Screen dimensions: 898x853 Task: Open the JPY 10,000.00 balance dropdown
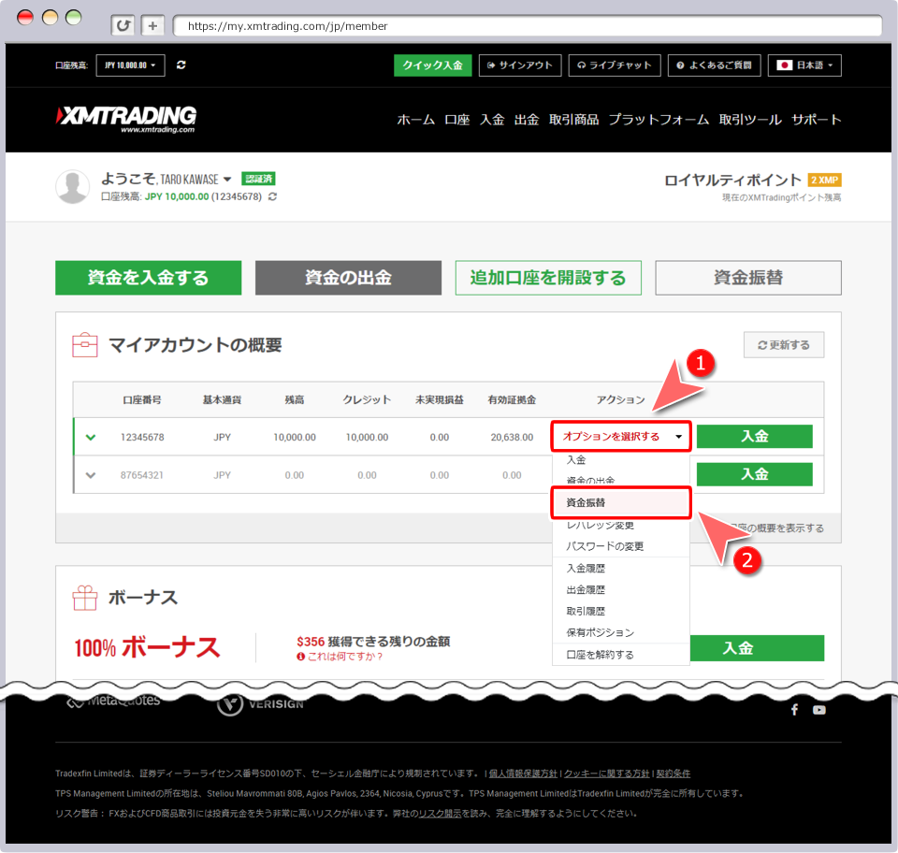tap(130, 65)
